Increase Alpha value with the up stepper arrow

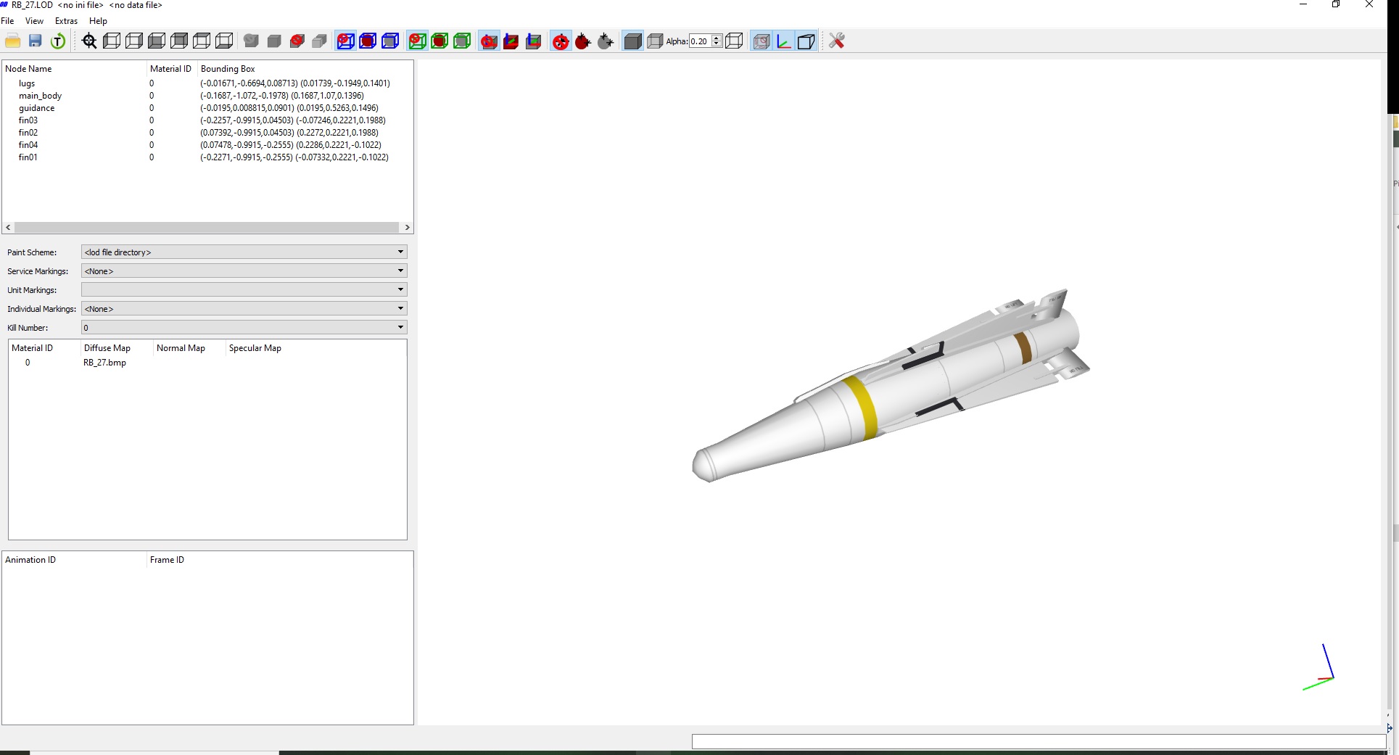click(717, 38)
